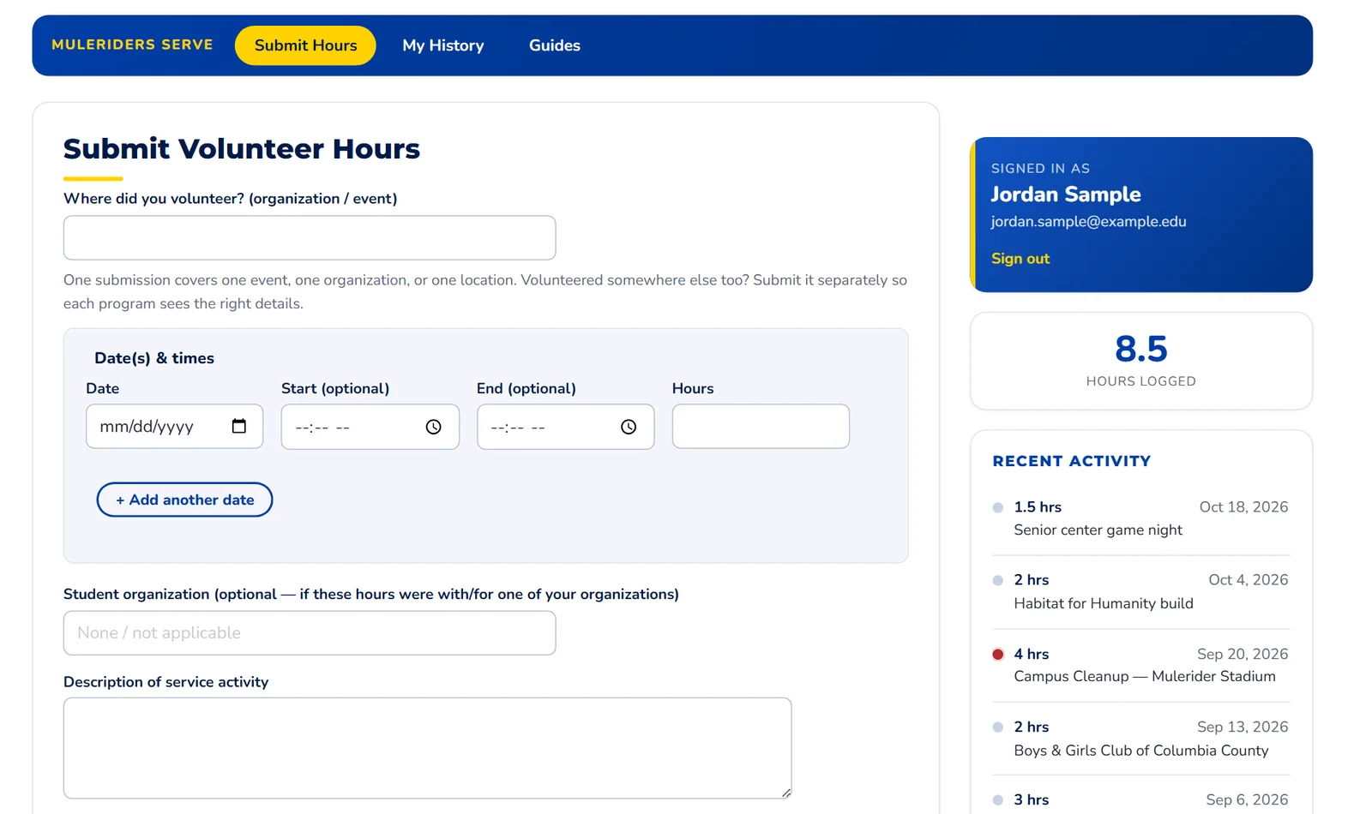Image resolution: width=1372 pixels, height=814 pixels.
Task: Click the Recent Activity heading
Action: coord(1072,461)
